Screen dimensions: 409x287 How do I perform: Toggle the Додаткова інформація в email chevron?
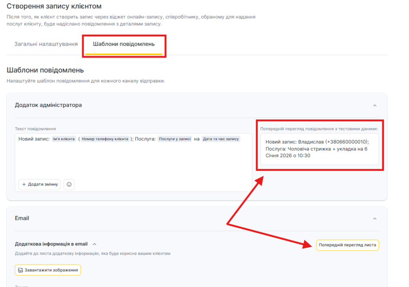click(95, 244)
